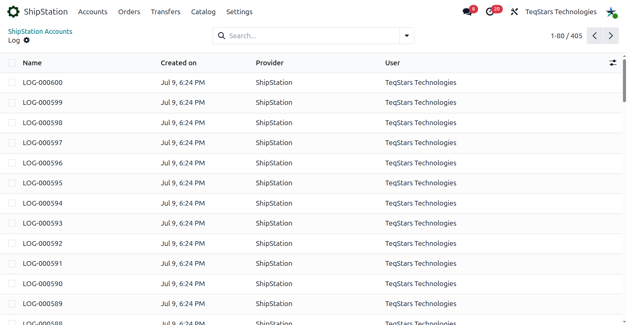Click TeqStars Technologies user in LOG-000590 row
The image size is (627, 325).
(x=421, y=284)
